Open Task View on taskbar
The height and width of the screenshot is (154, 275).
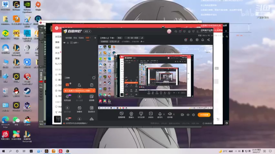coord(24,151)
